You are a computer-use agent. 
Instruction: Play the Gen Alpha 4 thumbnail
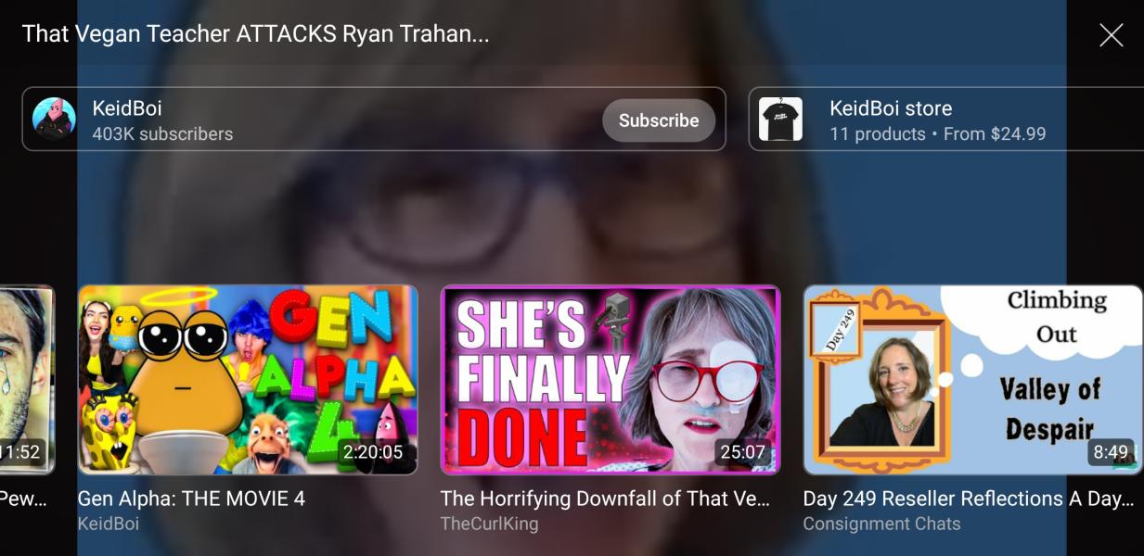click(248, 380)
